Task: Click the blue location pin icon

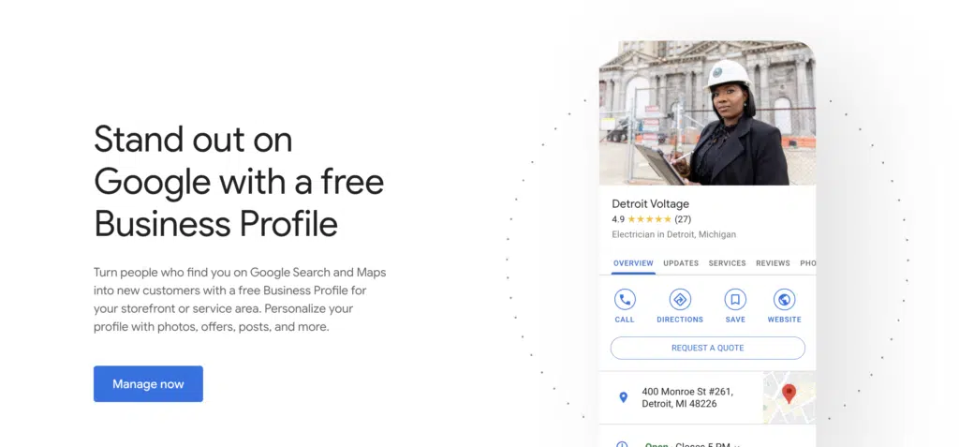Action: (624, 397)
